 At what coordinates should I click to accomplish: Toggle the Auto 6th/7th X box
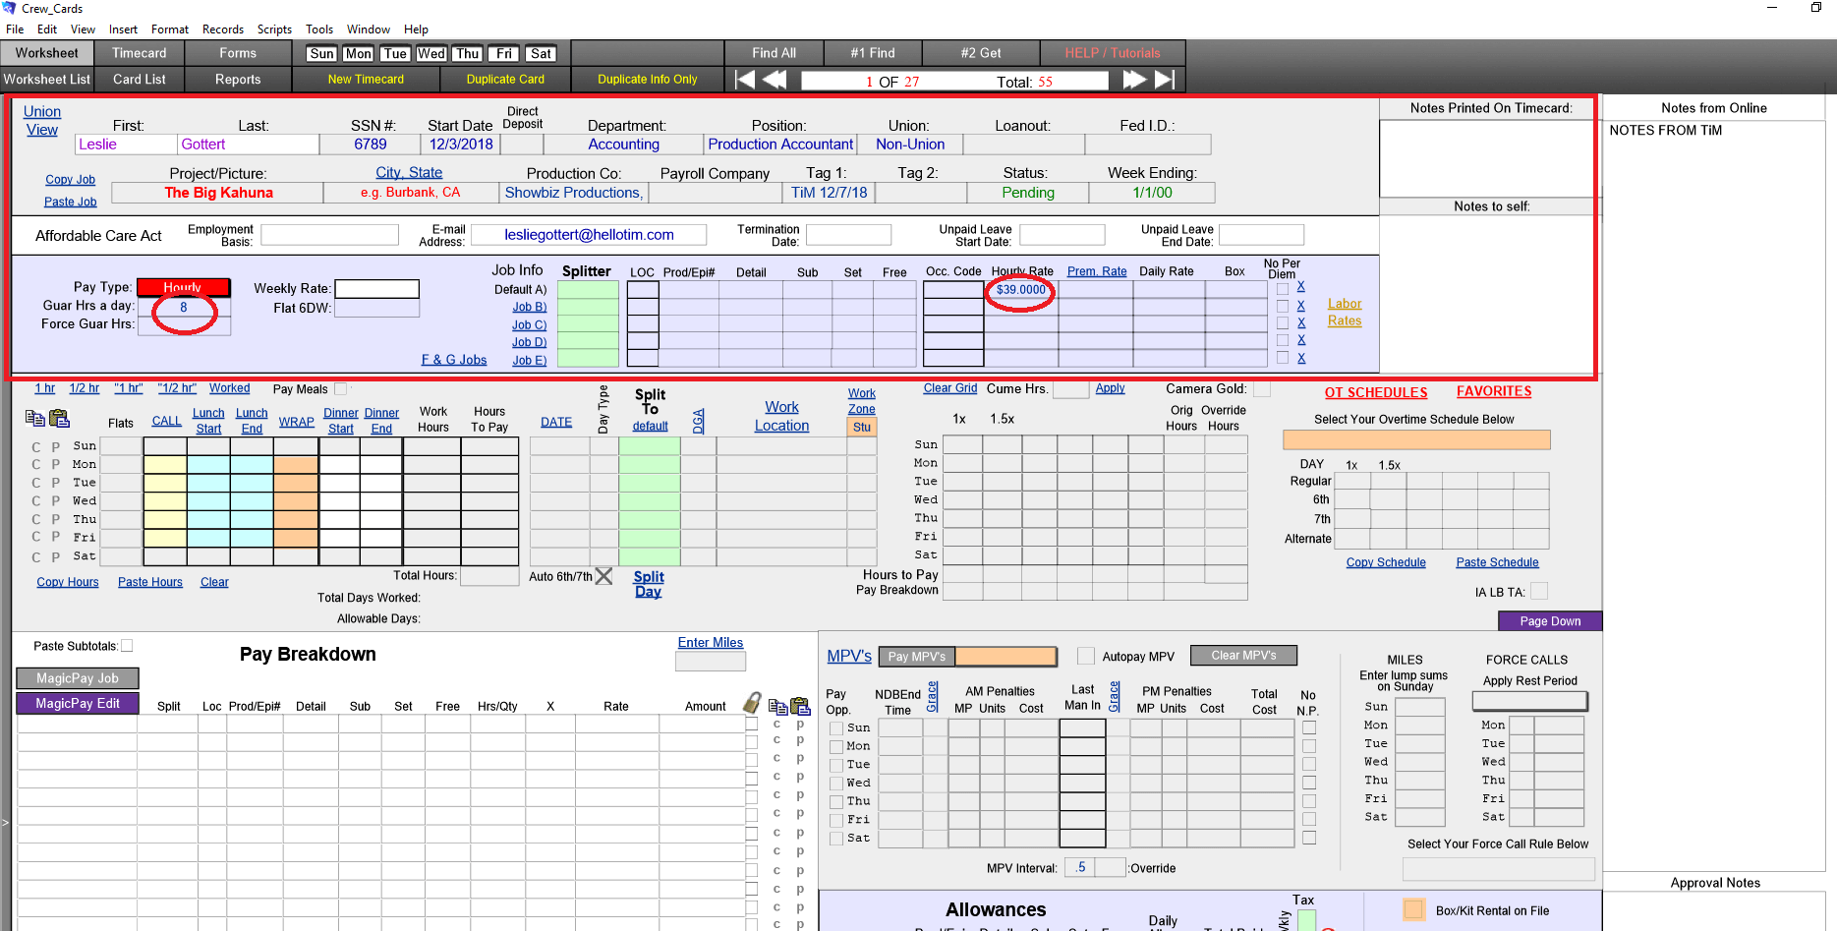tap(604, 576)
